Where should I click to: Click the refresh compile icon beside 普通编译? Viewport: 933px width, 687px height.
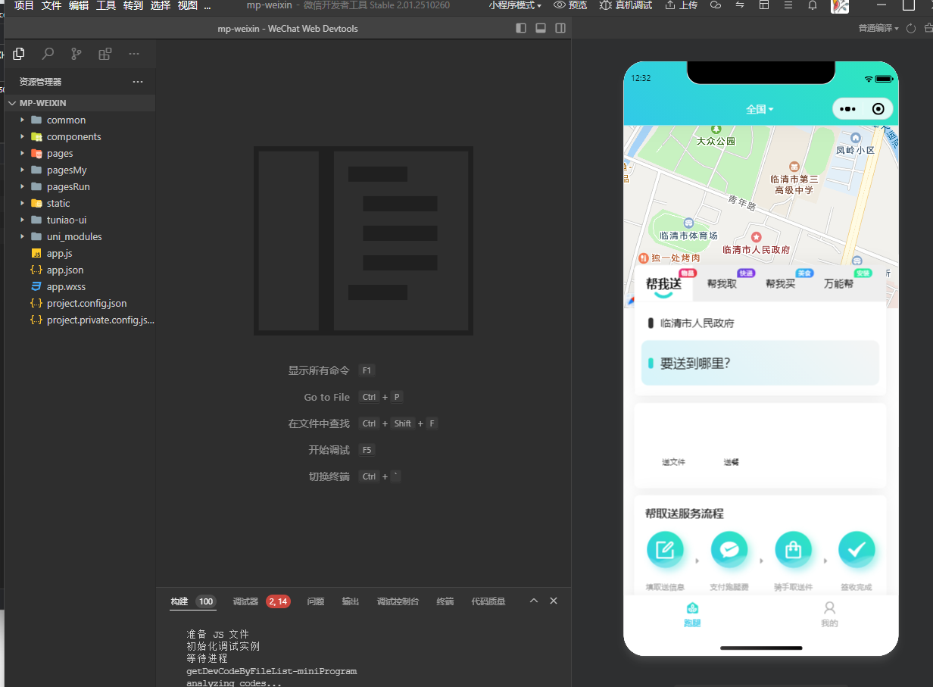[911, 29]
